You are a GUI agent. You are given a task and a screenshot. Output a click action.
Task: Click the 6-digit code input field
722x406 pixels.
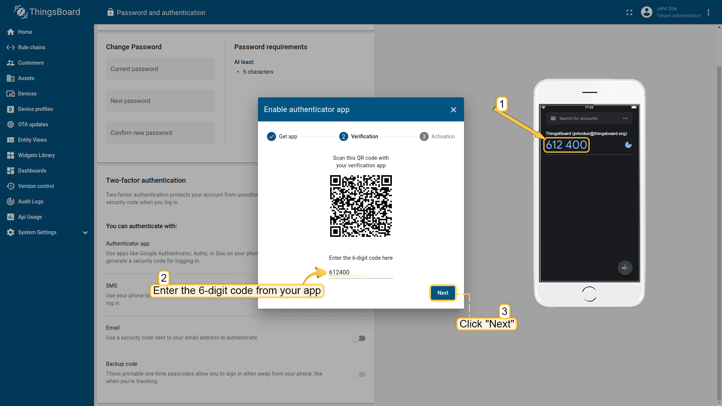tap(361, 273)
